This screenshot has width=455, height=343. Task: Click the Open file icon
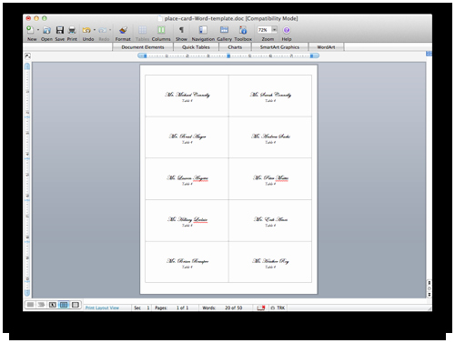tap(46, 30)
